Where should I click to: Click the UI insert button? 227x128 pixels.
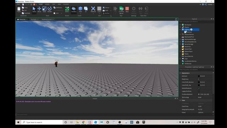pyautogui.click(x=86, y=10)
